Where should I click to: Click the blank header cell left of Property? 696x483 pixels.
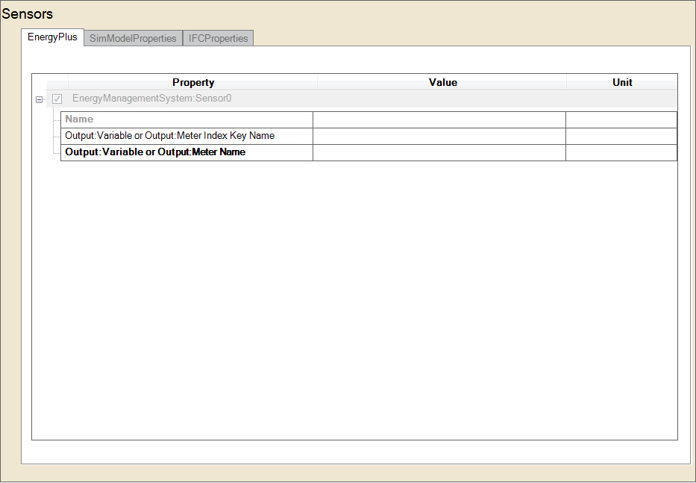point(57,82)
